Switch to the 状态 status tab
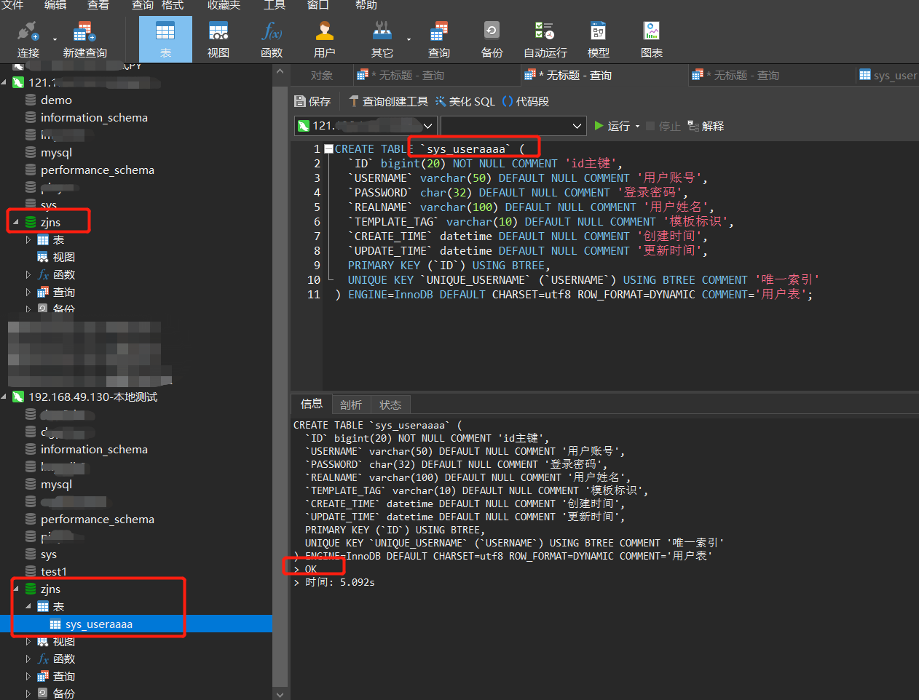The image size is (919, 700). click(390, 405)
